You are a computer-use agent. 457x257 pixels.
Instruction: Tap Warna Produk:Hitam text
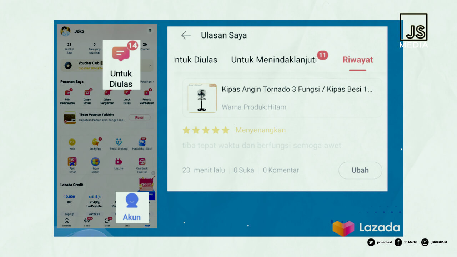[x=254, y=107]
